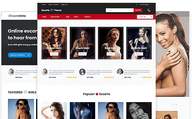This screenshot has height=119, width=192.
Task: Click the blue View All Escorts button
Action: click(x=20, y=55)
